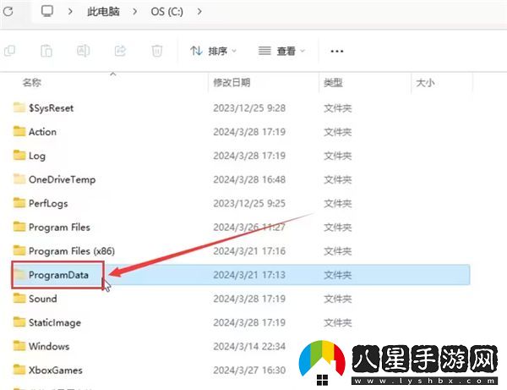Sort by the 类型 column header
507x390 pixels.
(332, 83)
